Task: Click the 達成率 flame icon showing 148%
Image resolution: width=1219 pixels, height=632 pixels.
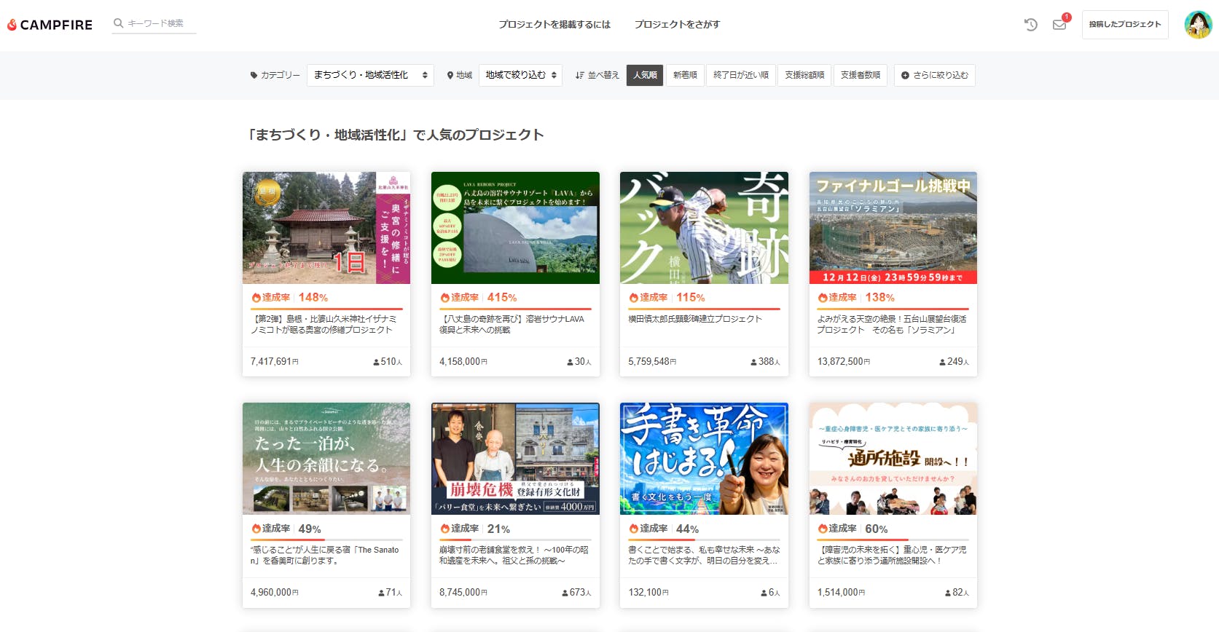Action: click(256, 298)
